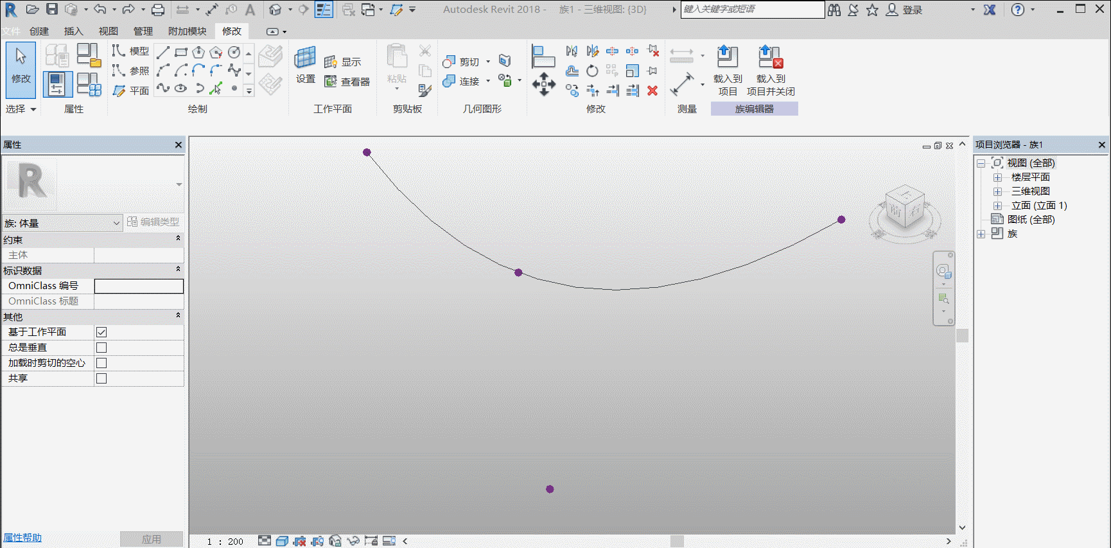
Task: Click Load into Project icon
Action: 727,57
